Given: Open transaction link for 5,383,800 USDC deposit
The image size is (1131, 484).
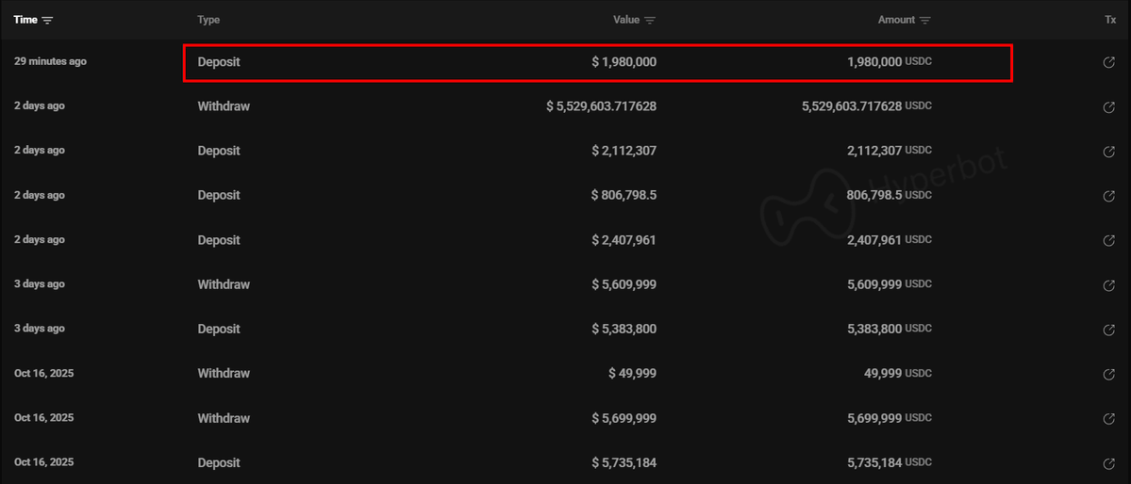Looking at the screenshot, I should (1109, 330).
